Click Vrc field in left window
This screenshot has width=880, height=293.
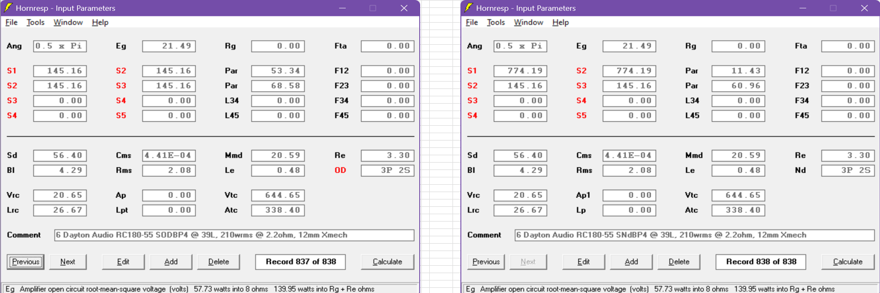(60, 195)
